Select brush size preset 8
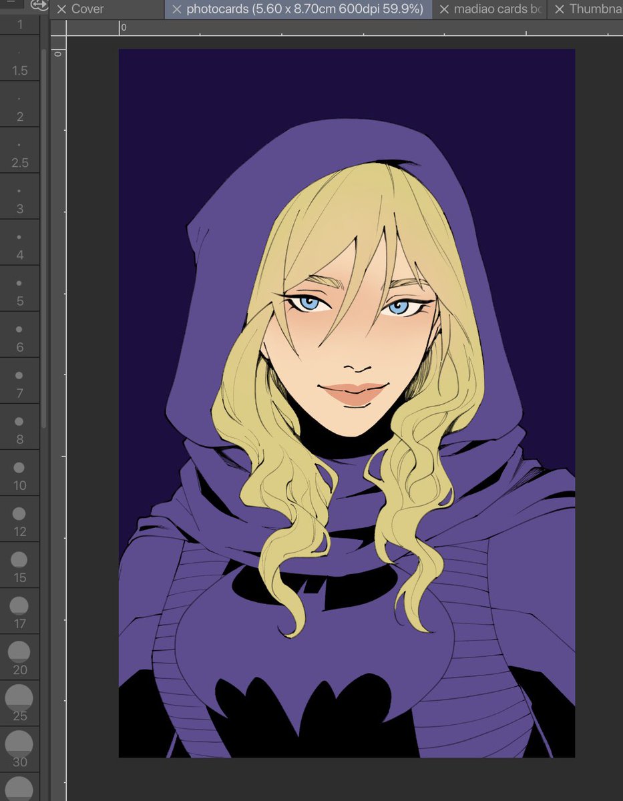This screenshot has height=801, width=623. [x=20, y=427]
